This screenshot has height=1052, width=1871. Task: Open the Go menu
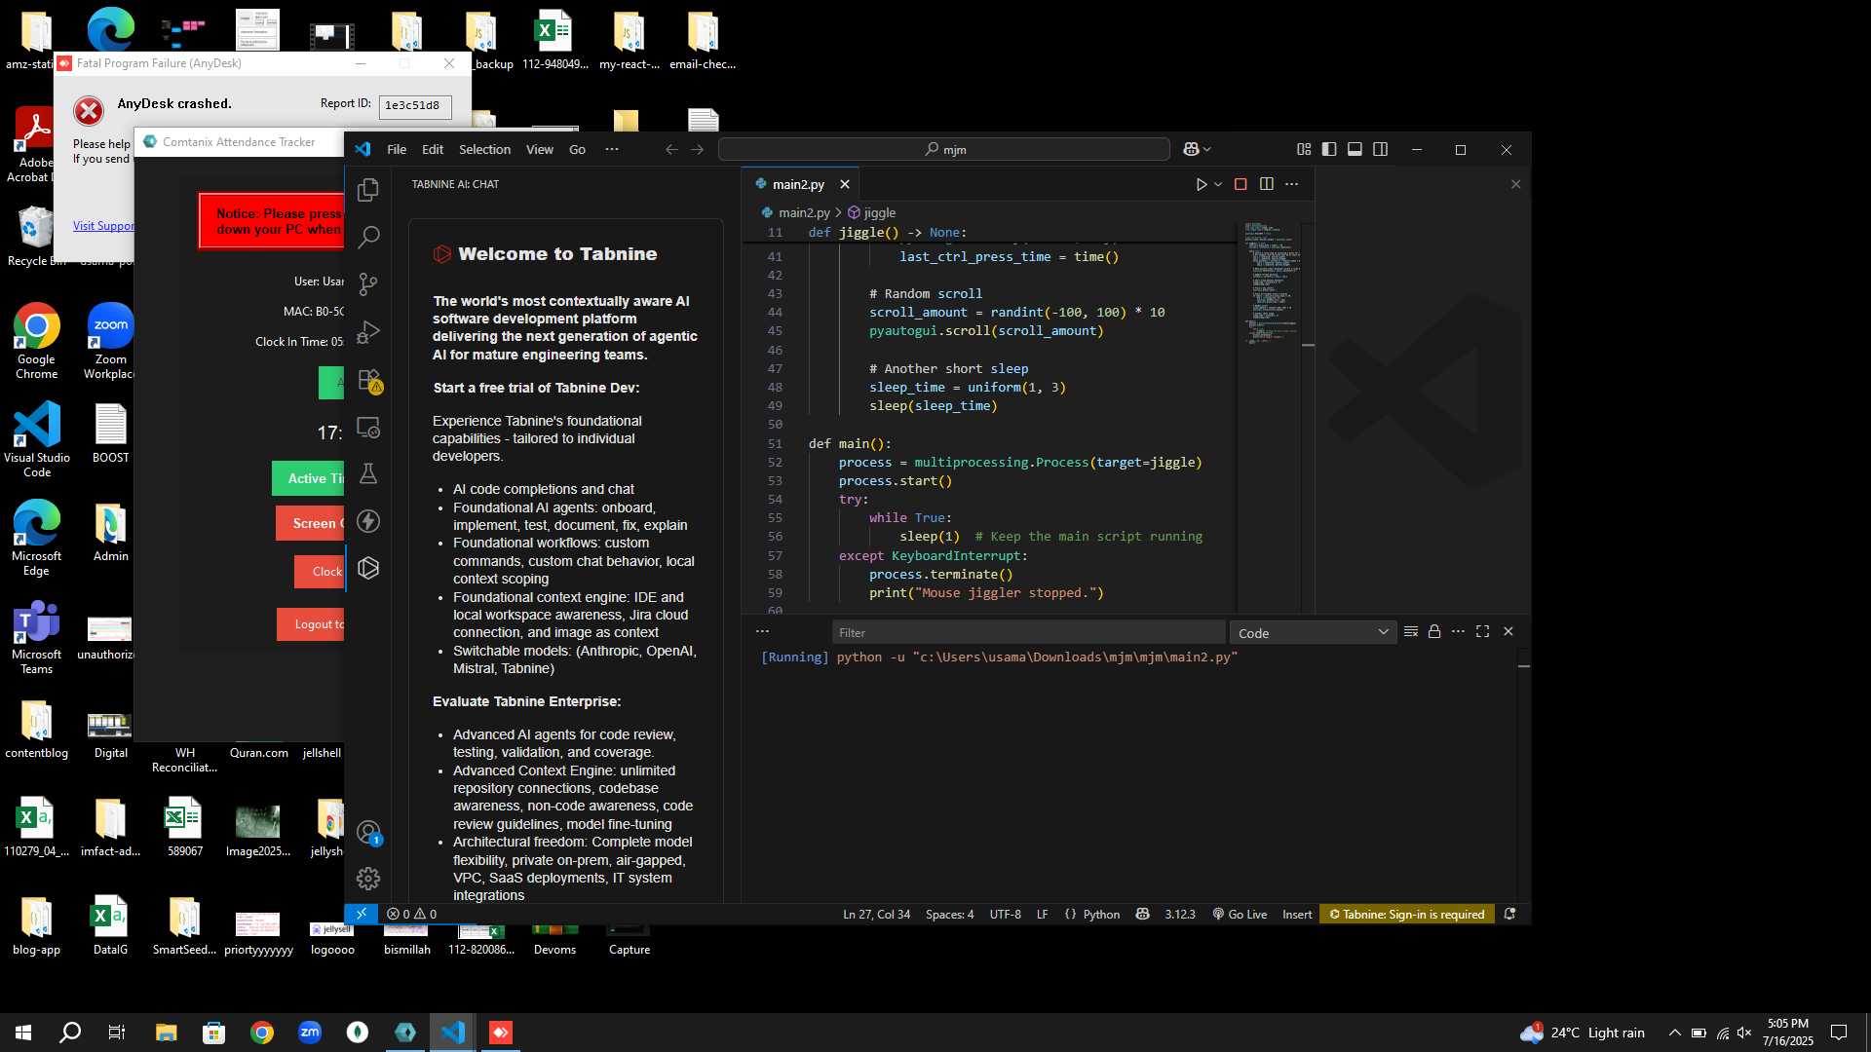coord(577,149)
